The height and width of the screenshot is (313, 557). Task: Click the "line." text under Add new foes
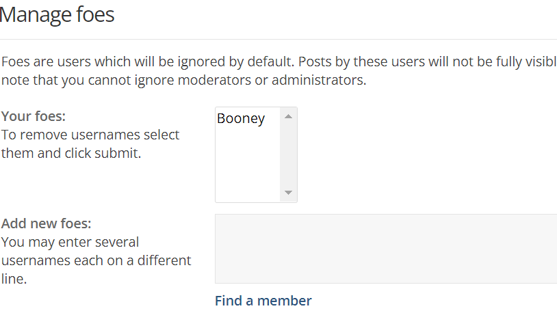(14, 279)
